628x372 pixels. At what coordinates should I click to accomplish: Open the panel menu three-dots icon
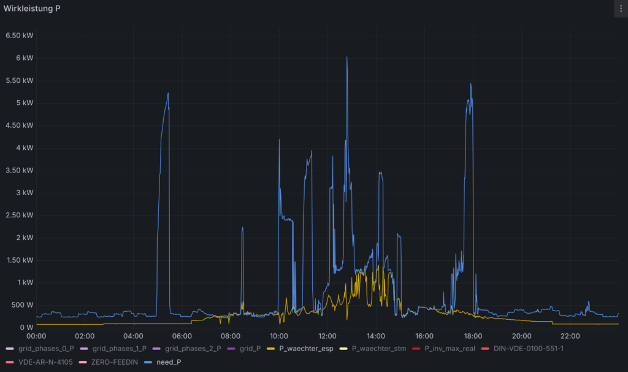click(620, 9)
